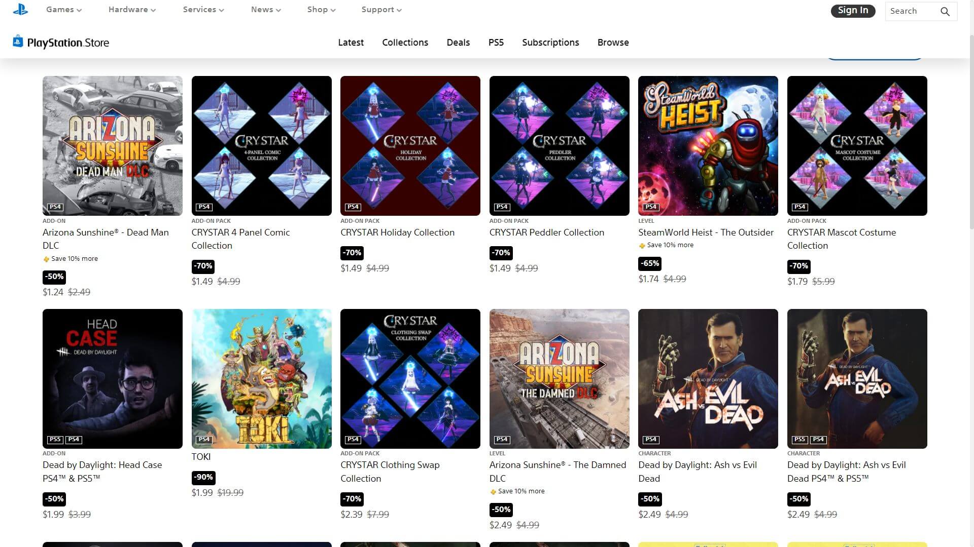The height and width of the screenshot is (547, 974).
Task: Open the Services dropdown
Action: coord(203,10)
